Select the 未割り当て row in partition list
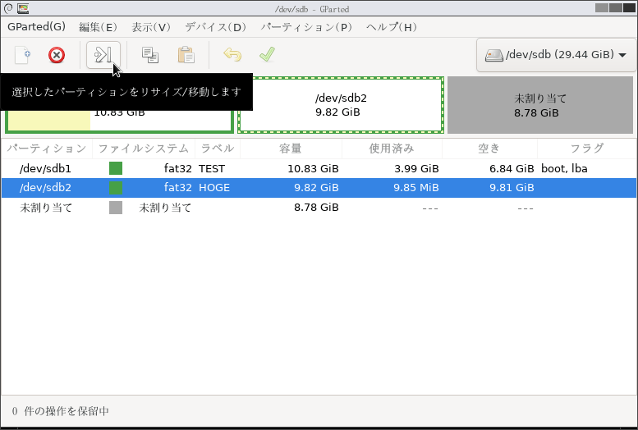 pyautogui.click(x=319, y=208)
